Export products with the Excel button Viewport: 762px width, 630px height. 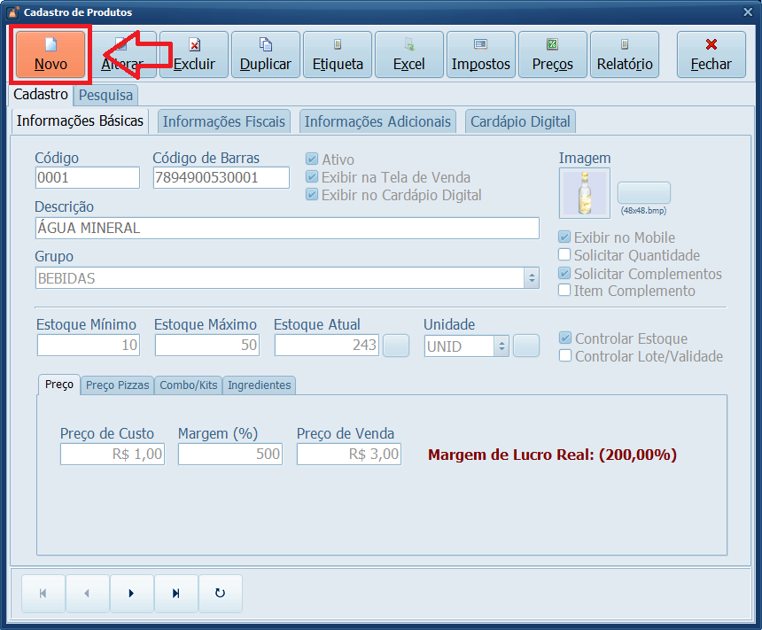409,54
